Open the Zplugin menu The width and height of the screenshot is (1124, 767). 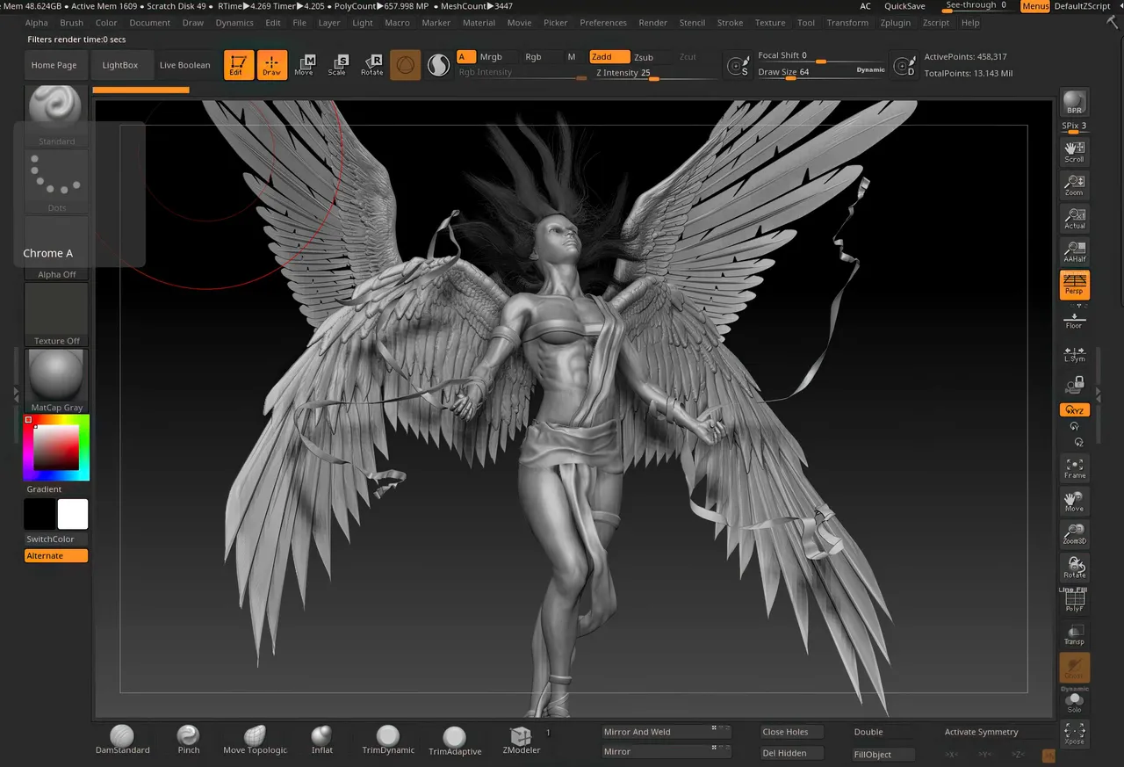pos(895,23)
